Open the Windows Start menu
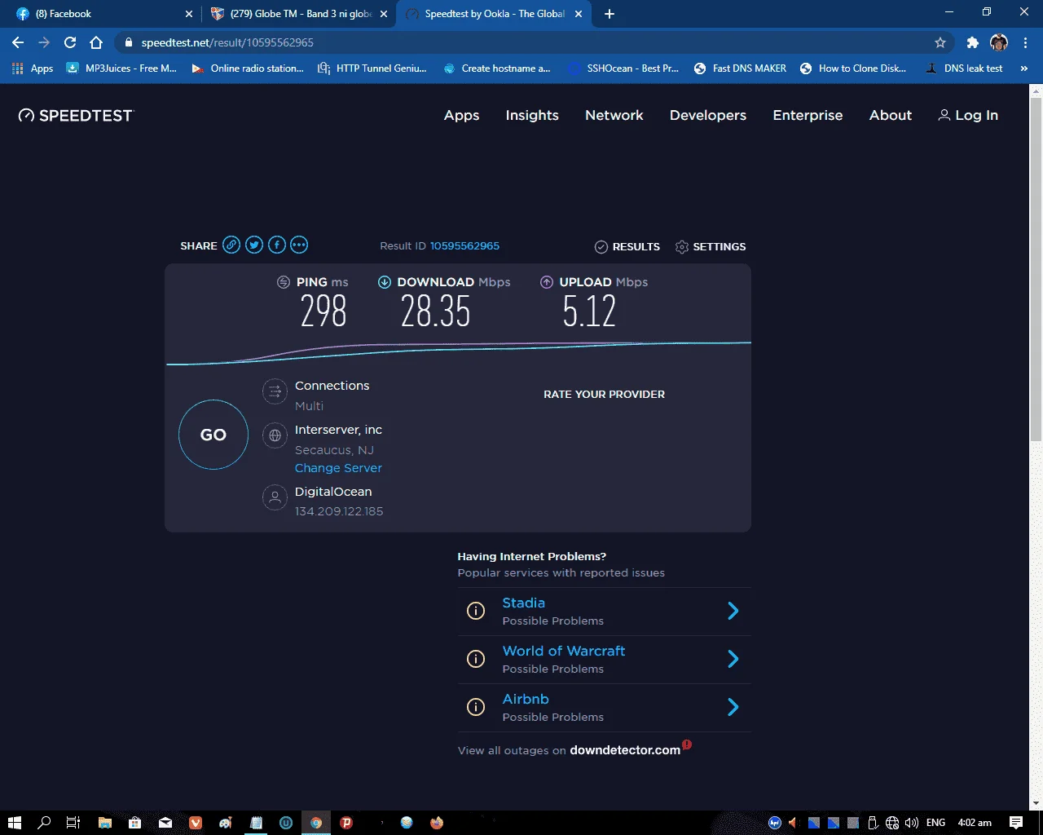The width and height of the screenshot is (1043, 835). click(14, 823)
